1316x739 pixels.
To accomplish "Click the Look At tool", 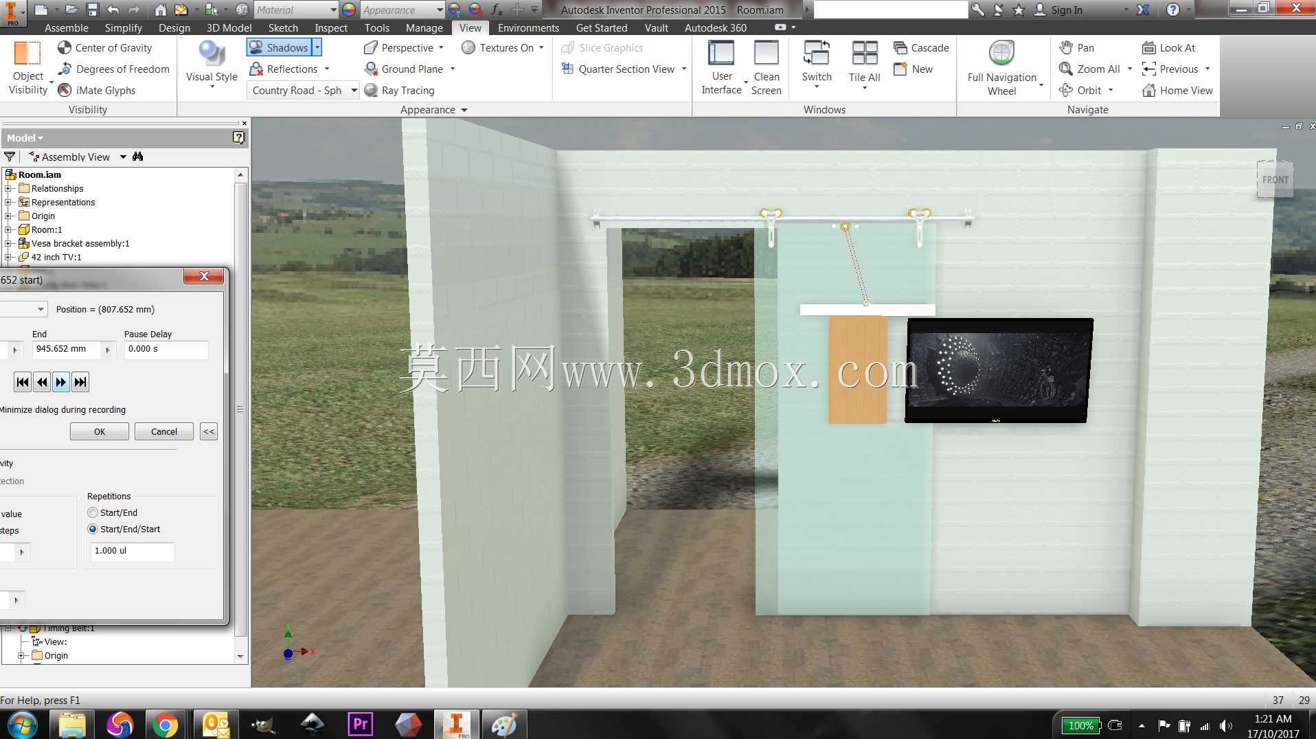I will pos(1169,47).
